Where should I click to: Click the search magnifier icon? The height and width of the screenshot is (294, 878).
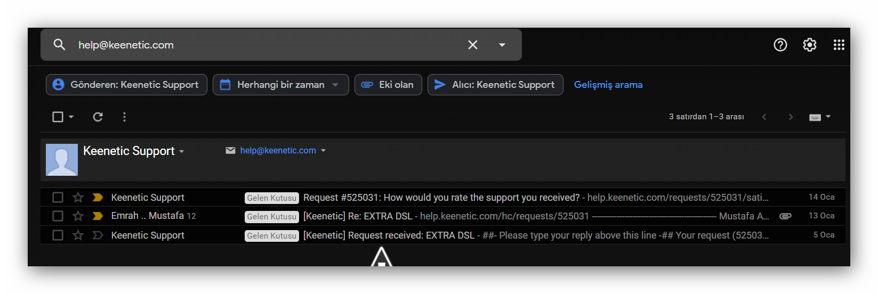pyautogui.click(x=59, y=45)
